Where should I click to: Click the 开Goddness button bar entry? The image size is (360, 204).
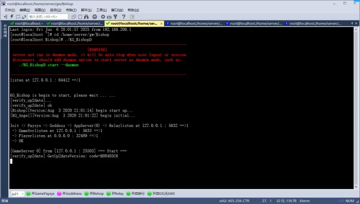[x=69, y=194]
